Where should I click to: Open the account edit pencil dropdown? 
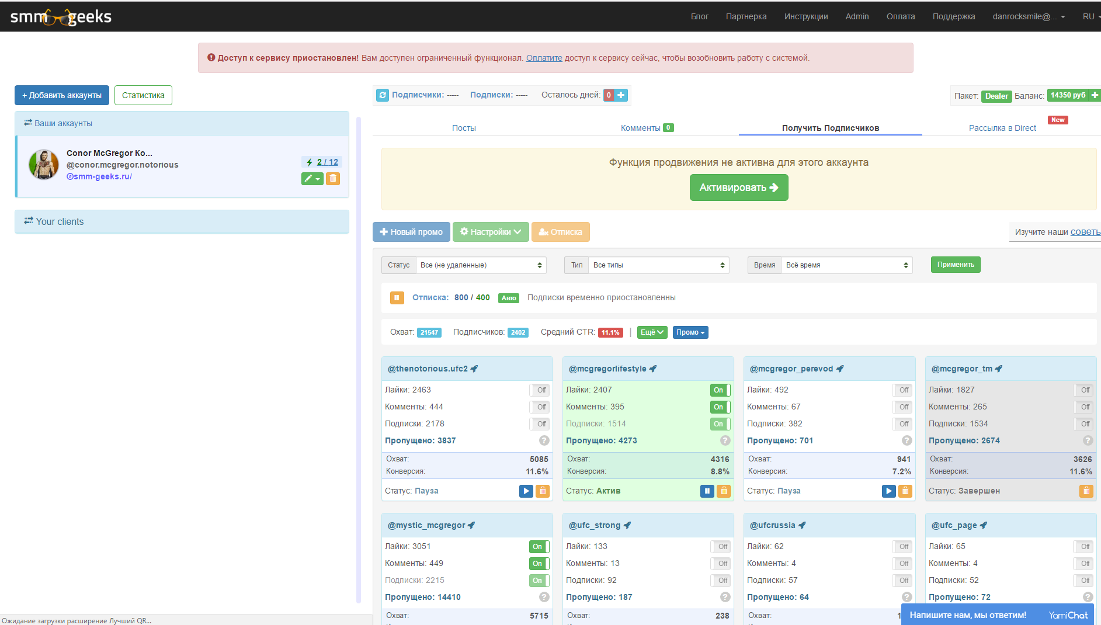click(x=312, y=179)
